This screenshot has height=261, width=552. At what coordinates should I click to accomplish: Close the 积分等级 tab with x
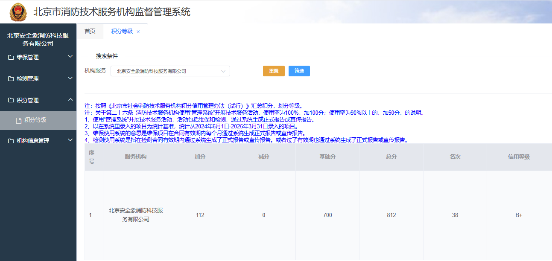tap(138, 32)
